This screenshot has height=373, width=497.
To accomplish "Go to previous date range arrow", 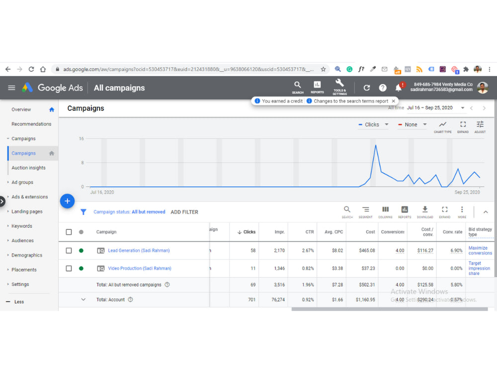I will tap(471, 108).
